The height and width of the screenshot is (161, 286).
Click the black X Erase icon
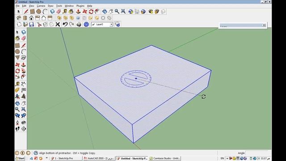[58, 24]
